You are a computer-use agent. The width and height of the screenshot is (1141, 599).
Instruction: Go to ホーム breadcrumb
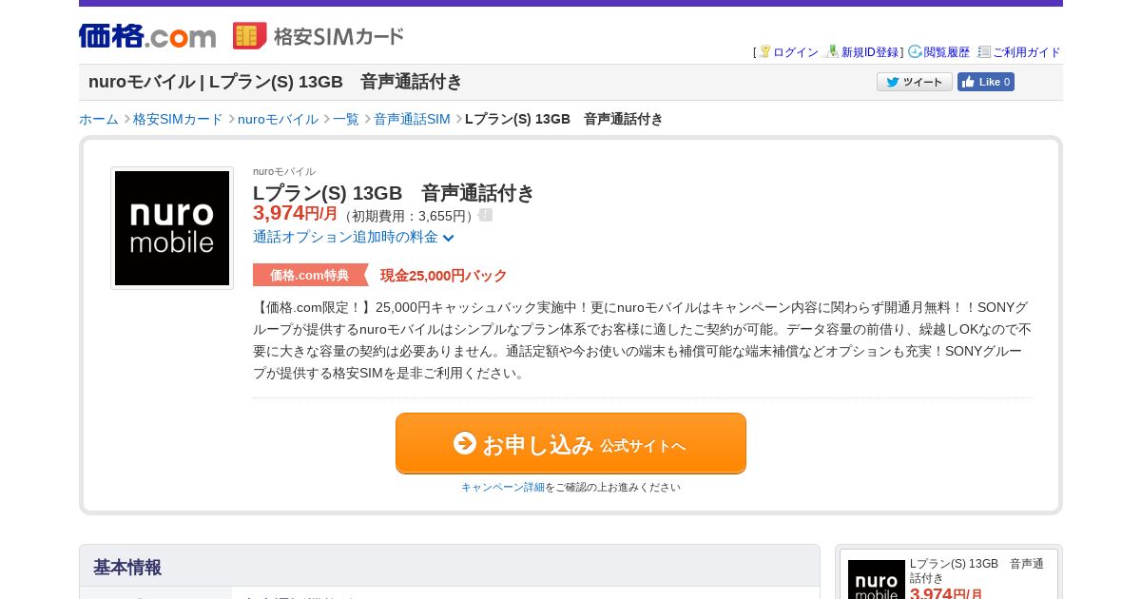(99, 119)
